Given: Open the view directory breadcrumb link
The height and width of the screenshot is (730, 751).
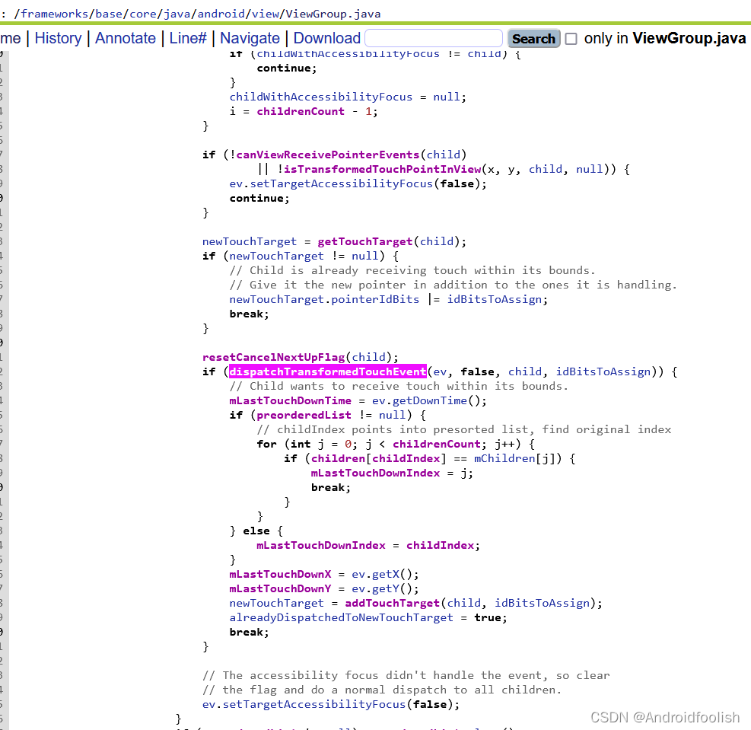Looking at the screenshot, I should [x=269, y=13].
